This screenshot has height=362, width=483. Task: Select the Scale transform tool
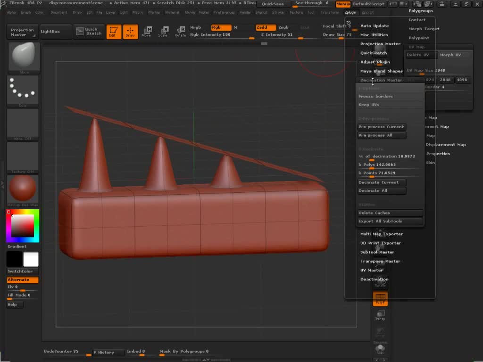click(x=163, y=32)
